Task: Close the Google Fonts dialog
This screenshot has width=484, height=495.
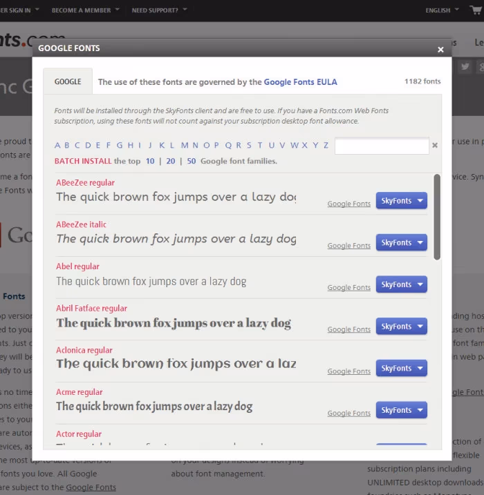Action: (x=440, y=50)
